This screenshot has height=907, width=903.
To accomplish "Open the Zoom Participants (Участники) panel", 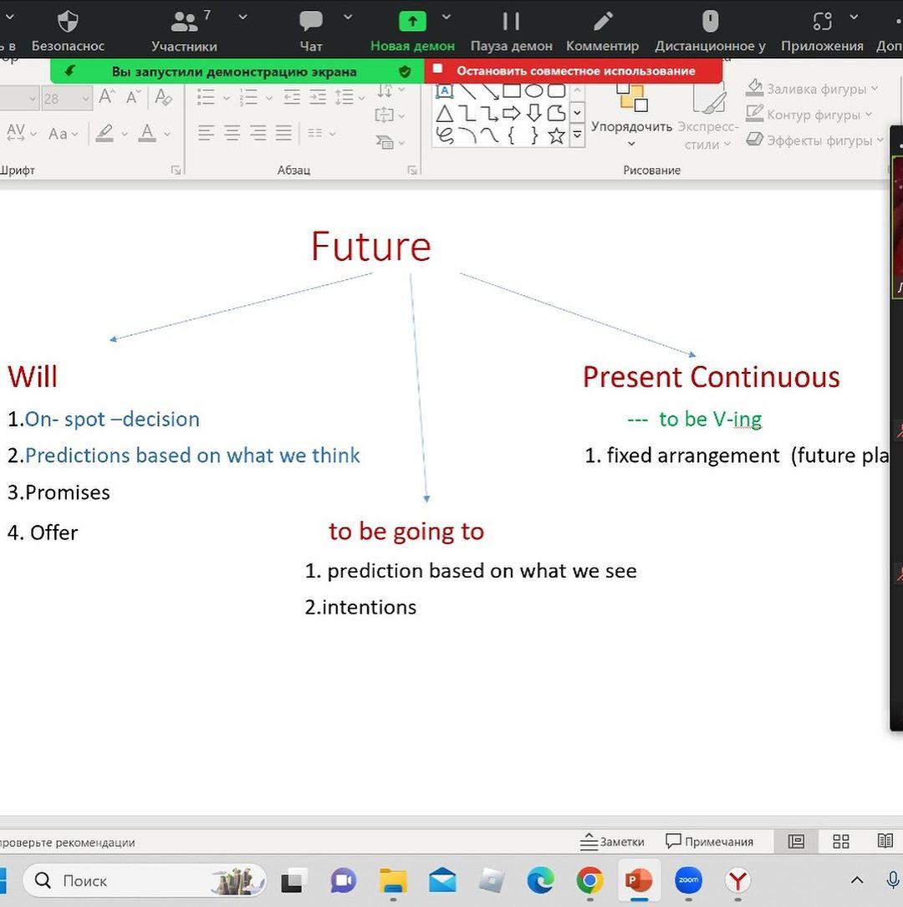I will coord(184,30).
